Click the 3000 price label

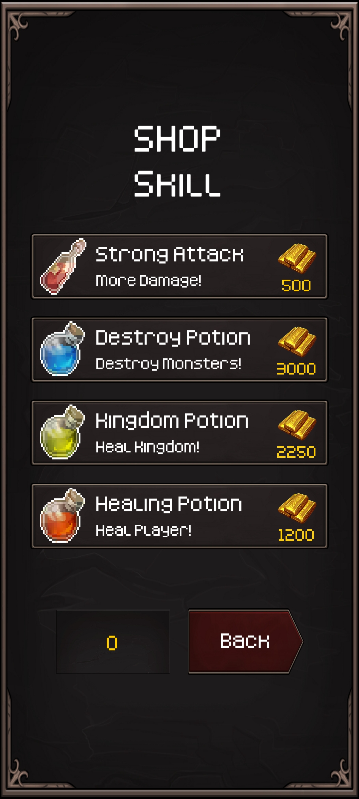[x=296, y=369]
